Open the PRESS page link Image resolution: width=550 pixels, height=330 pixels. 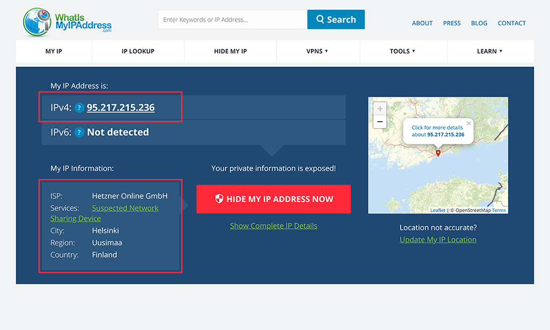(x=452, y=23)
